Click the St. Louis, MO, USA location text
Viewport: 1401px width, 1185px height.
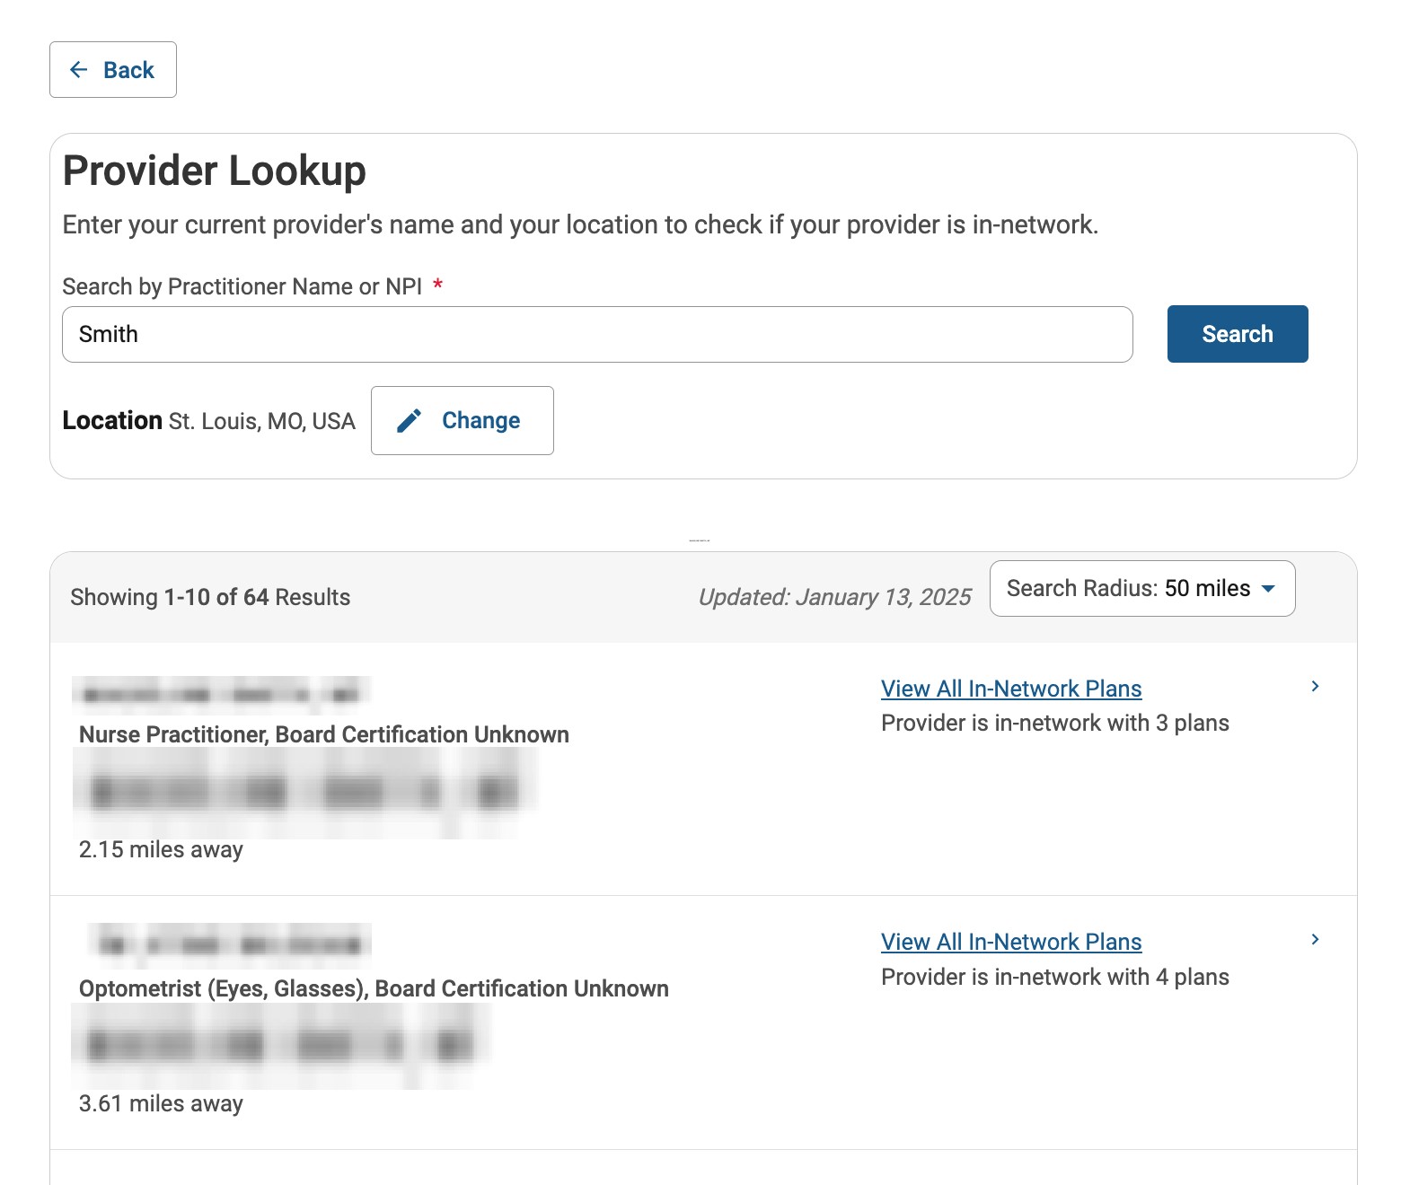coord(262,421)
